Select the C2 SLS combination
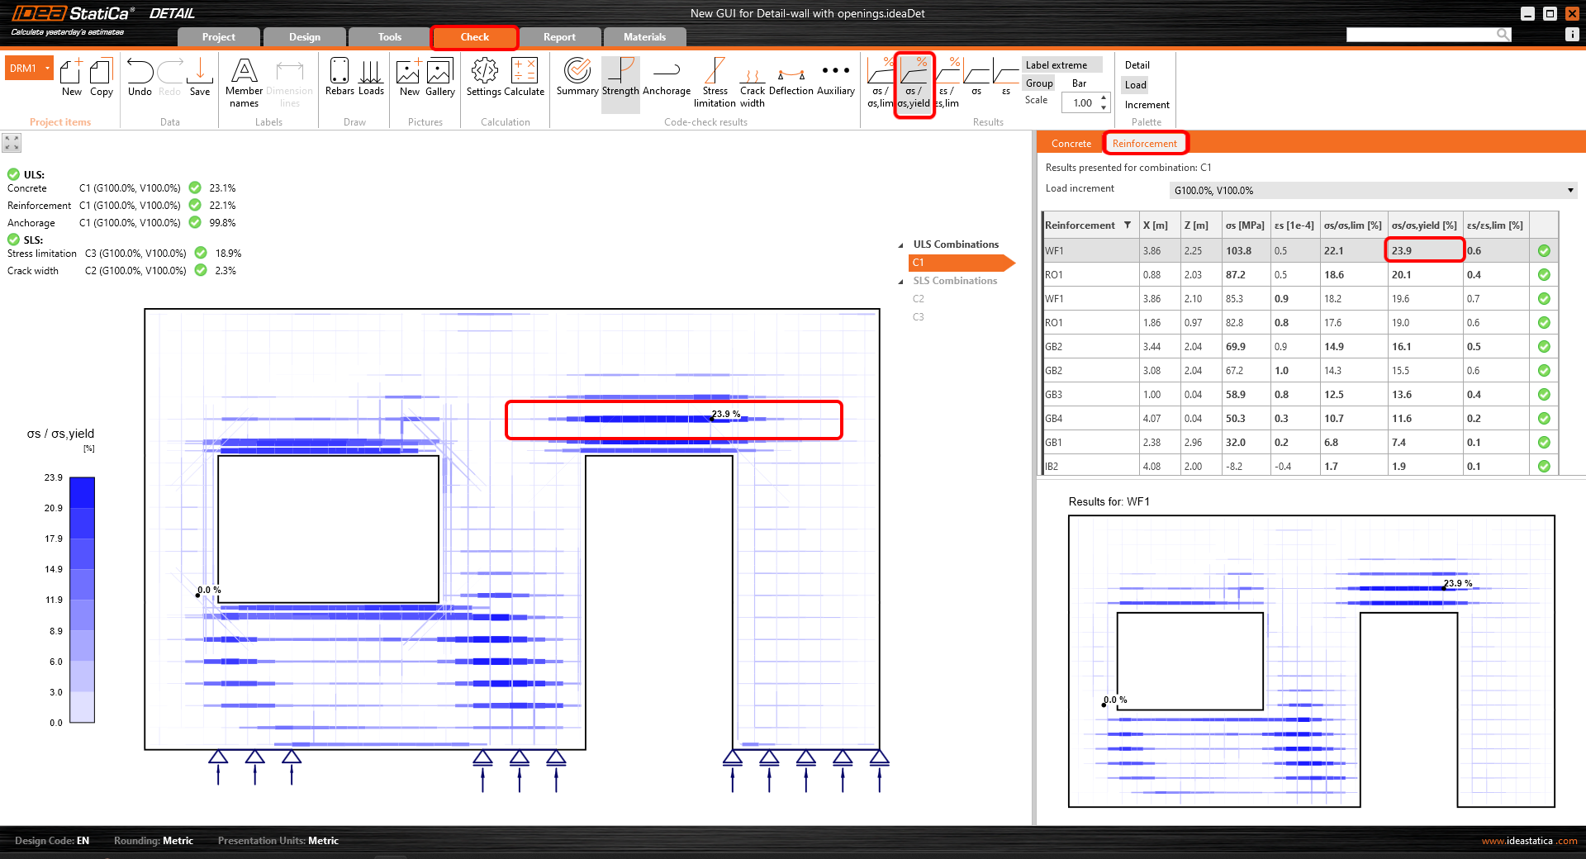 point(919,299)
